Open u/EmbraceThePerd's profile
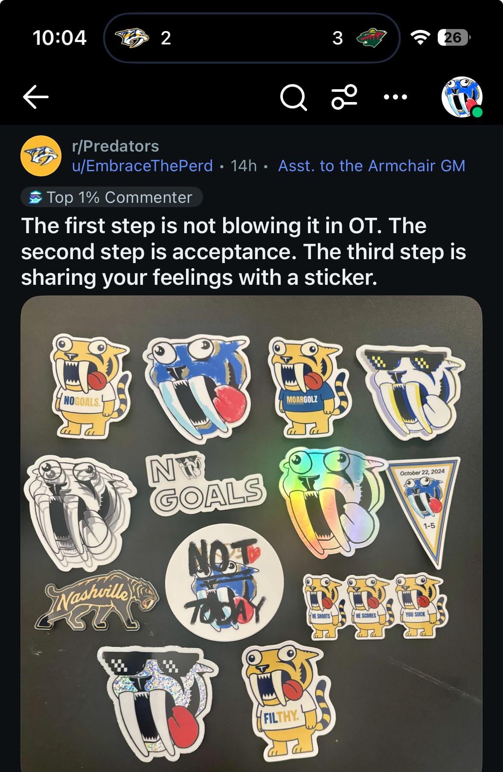The height and width of the screenshot is (772, 503). 142,166
